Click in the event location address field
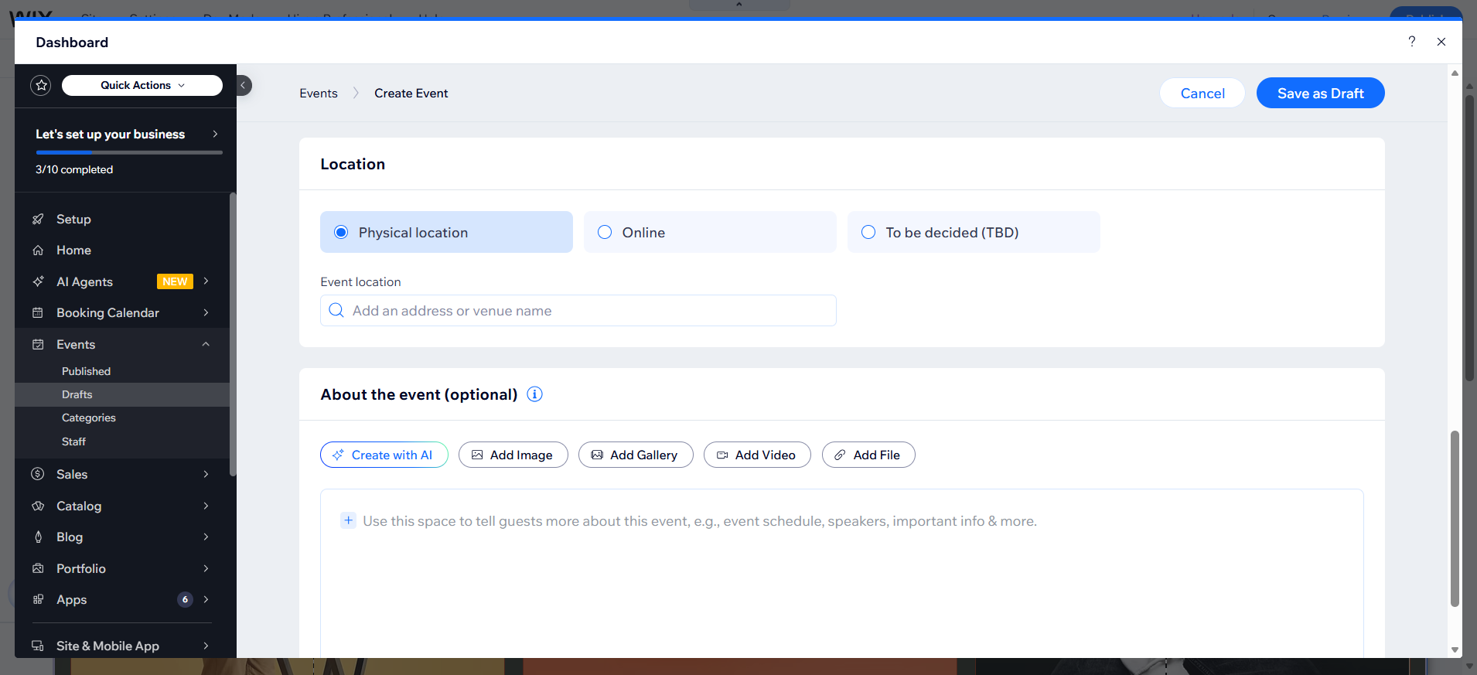1477x675 pixels. point(578,310)
